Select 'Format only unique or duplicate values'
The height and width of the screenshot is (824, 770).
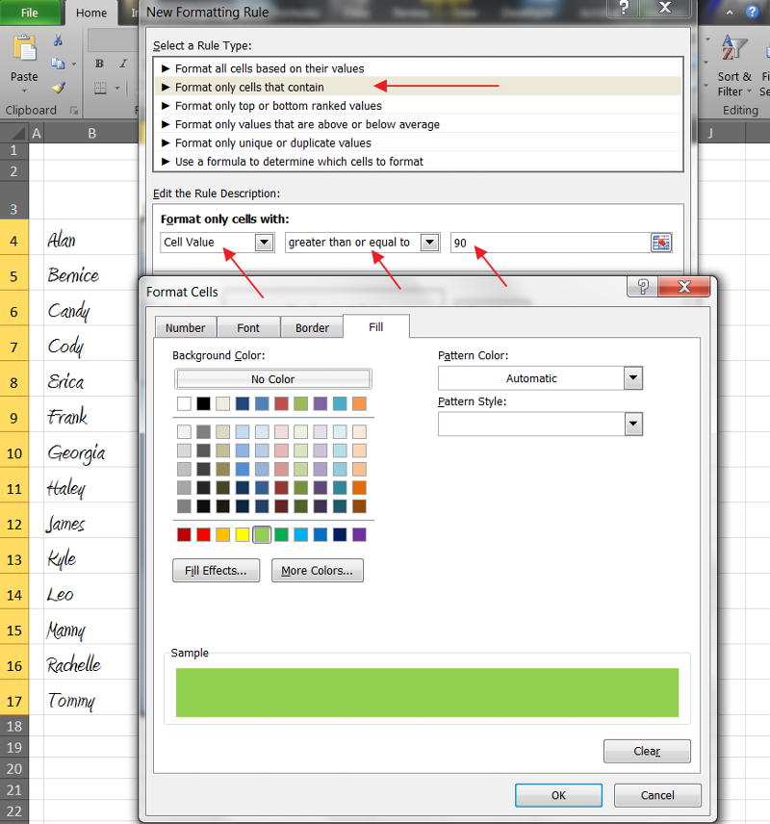(419, 142)
